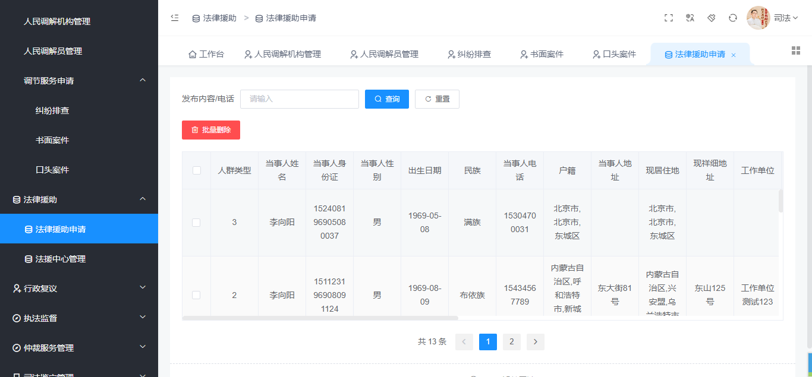Open the tab grid menu icon

point(795,50)
